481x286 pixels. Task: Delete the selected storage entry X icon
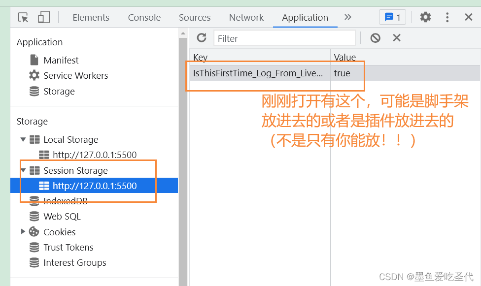pyautogui.click(x=397, y=38)
